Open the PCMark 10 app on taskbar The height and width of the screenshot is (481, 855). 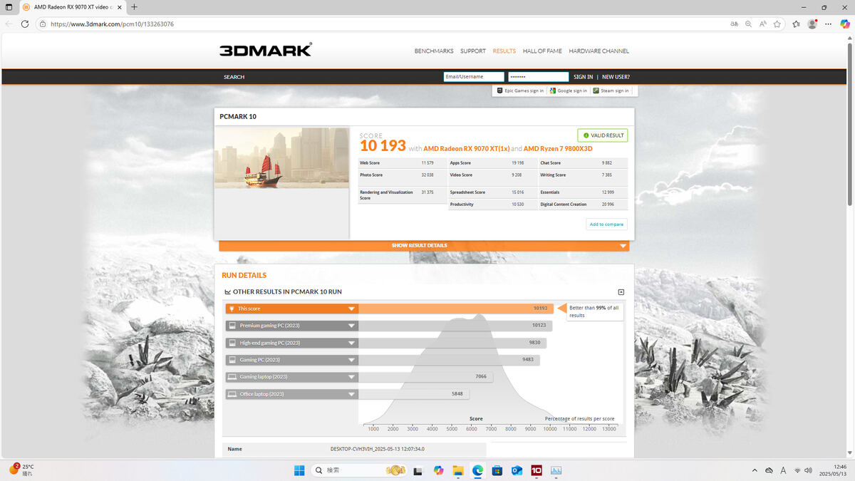(x=537, y=470)
